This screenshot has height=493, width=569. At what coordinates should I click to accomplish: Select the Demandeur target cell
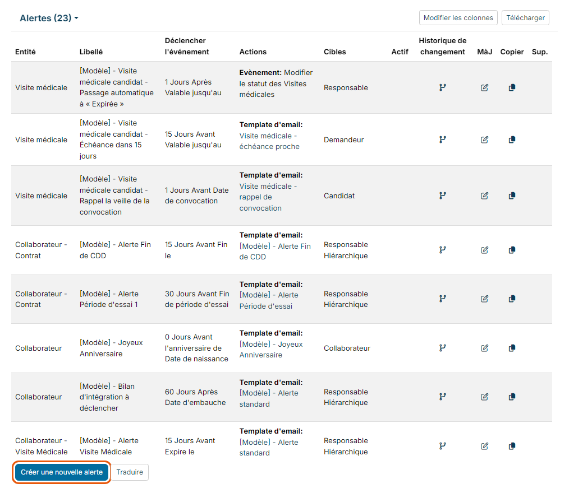tap(343, 140)
